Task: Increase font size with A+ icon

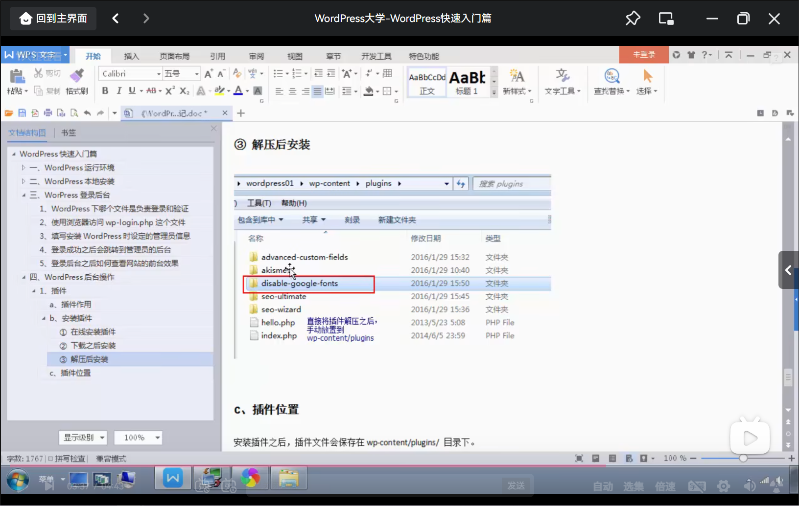Action: tap(209, 73)
